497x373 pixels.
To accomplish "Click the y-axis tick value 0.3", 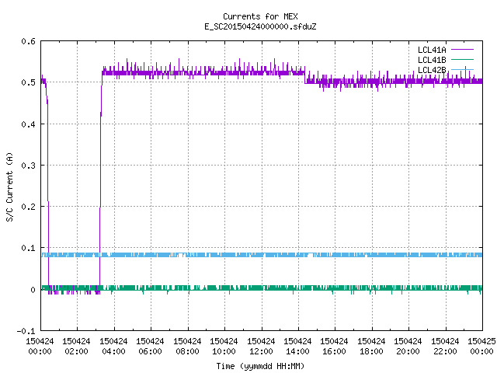I will point(28,166).
